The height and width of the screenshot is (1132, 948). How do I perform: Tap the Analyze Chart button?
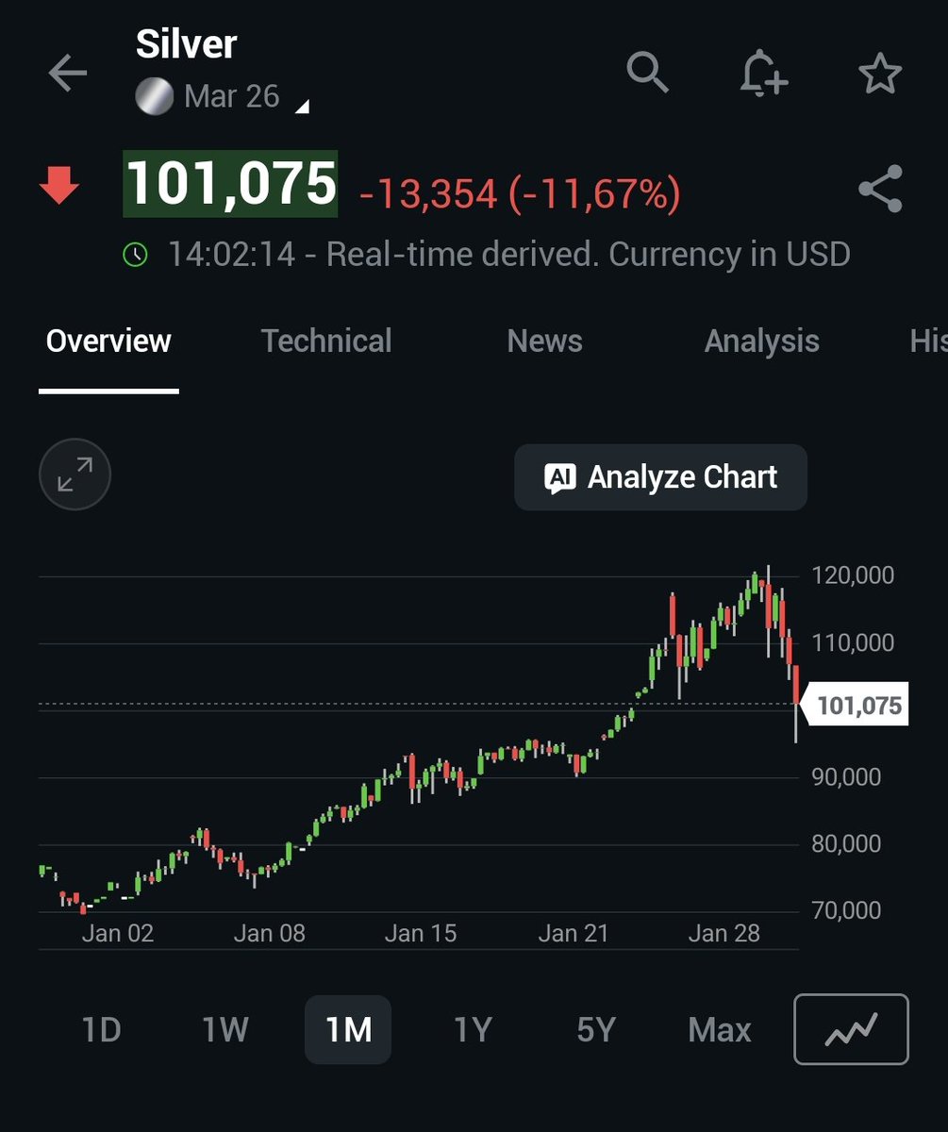[660, 477]
